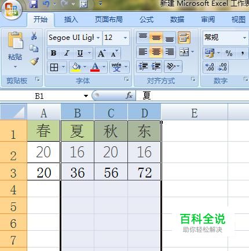
Task: Open the 公式 tab
Action: click(x=147, y=19)
